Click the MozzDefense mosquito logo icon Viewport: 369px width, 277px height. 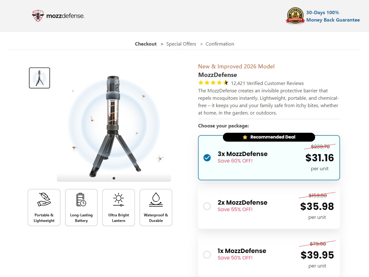click(38, 15)
